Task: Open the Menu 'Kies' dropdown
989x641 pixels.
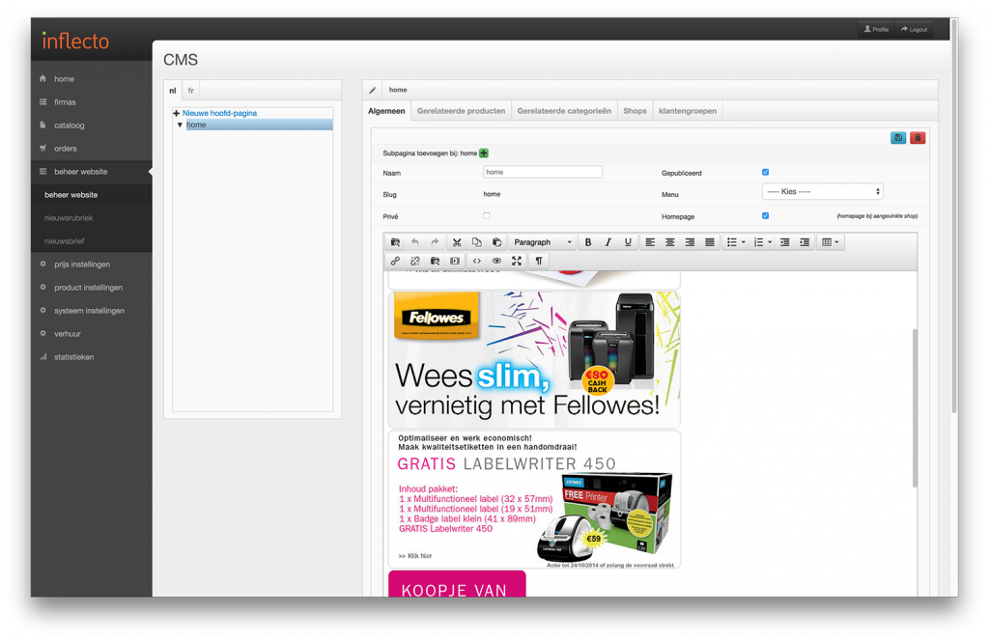Action: [822, 192]
